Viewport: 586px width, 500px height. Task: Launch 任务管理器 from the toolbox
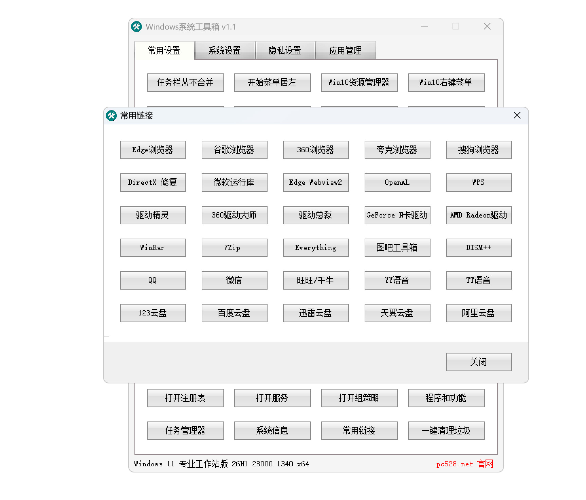point(185,430)
